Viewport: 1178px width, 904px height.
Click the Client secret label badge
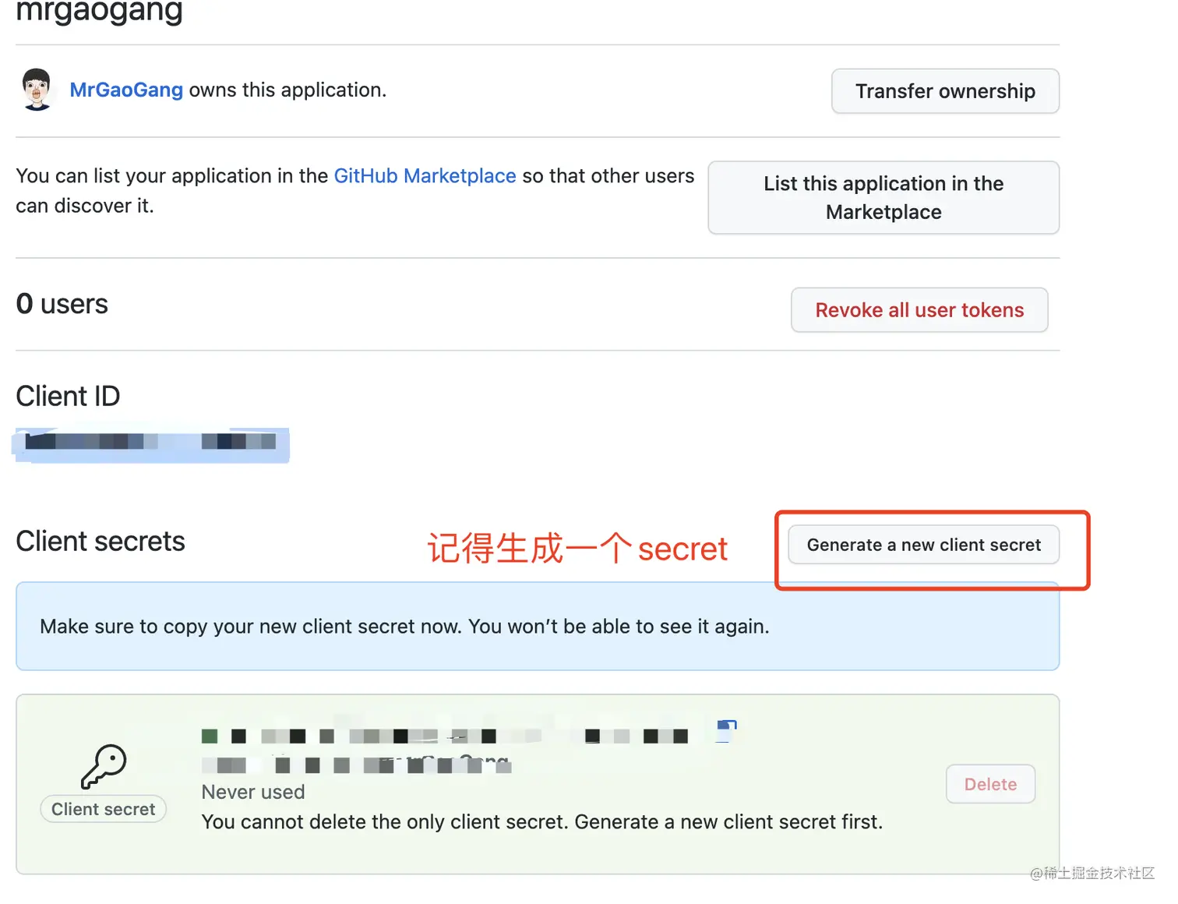(103, 809)
